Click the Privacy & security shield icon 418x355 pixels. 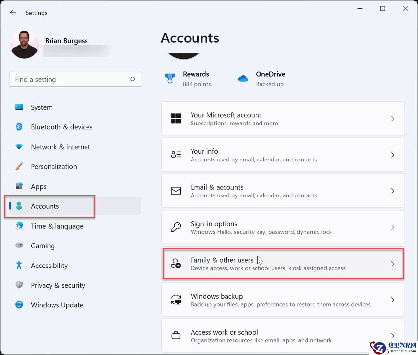pyautogui.click(x=19, y=285)
